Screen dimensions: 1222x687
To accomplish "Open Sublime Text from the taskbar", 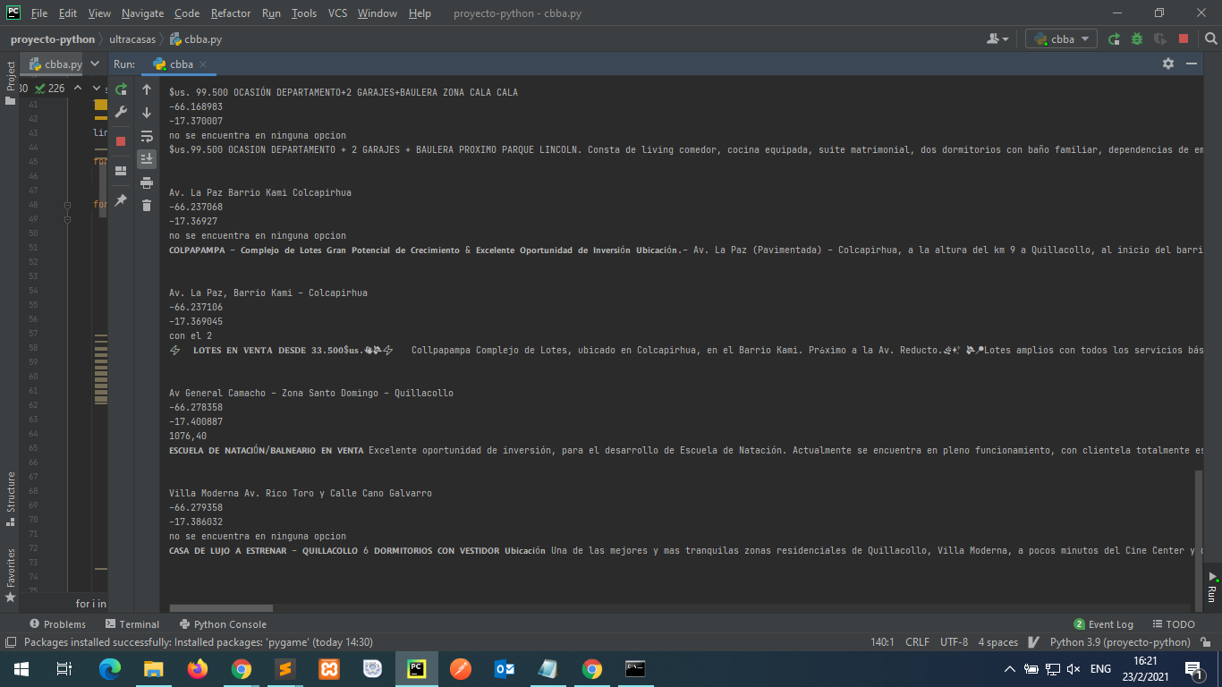I will pos(284,668).
